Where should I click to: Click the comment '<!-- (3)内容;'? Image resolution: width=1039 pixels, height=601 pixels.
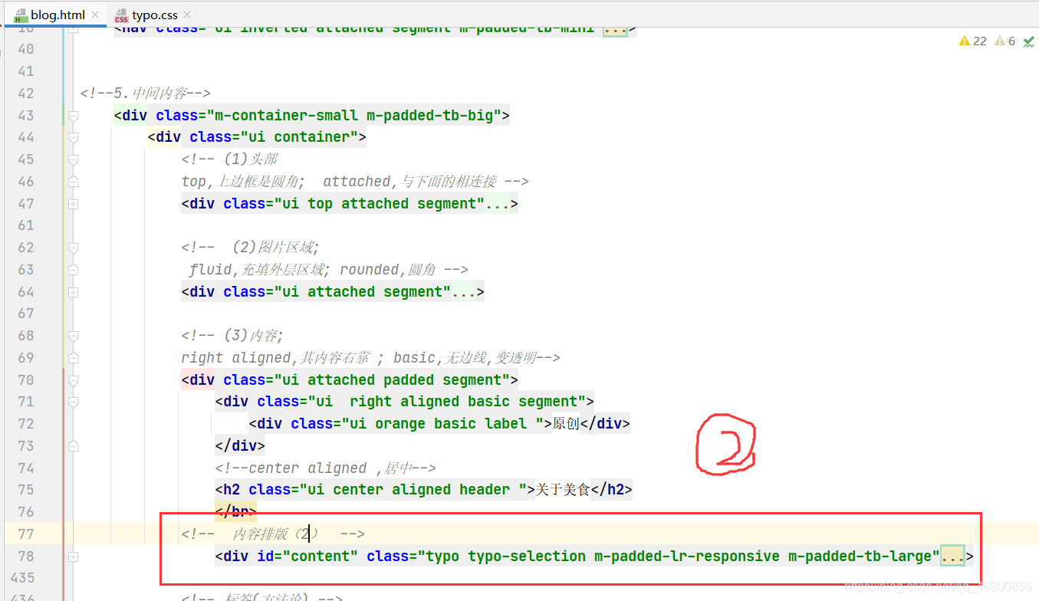232,336
